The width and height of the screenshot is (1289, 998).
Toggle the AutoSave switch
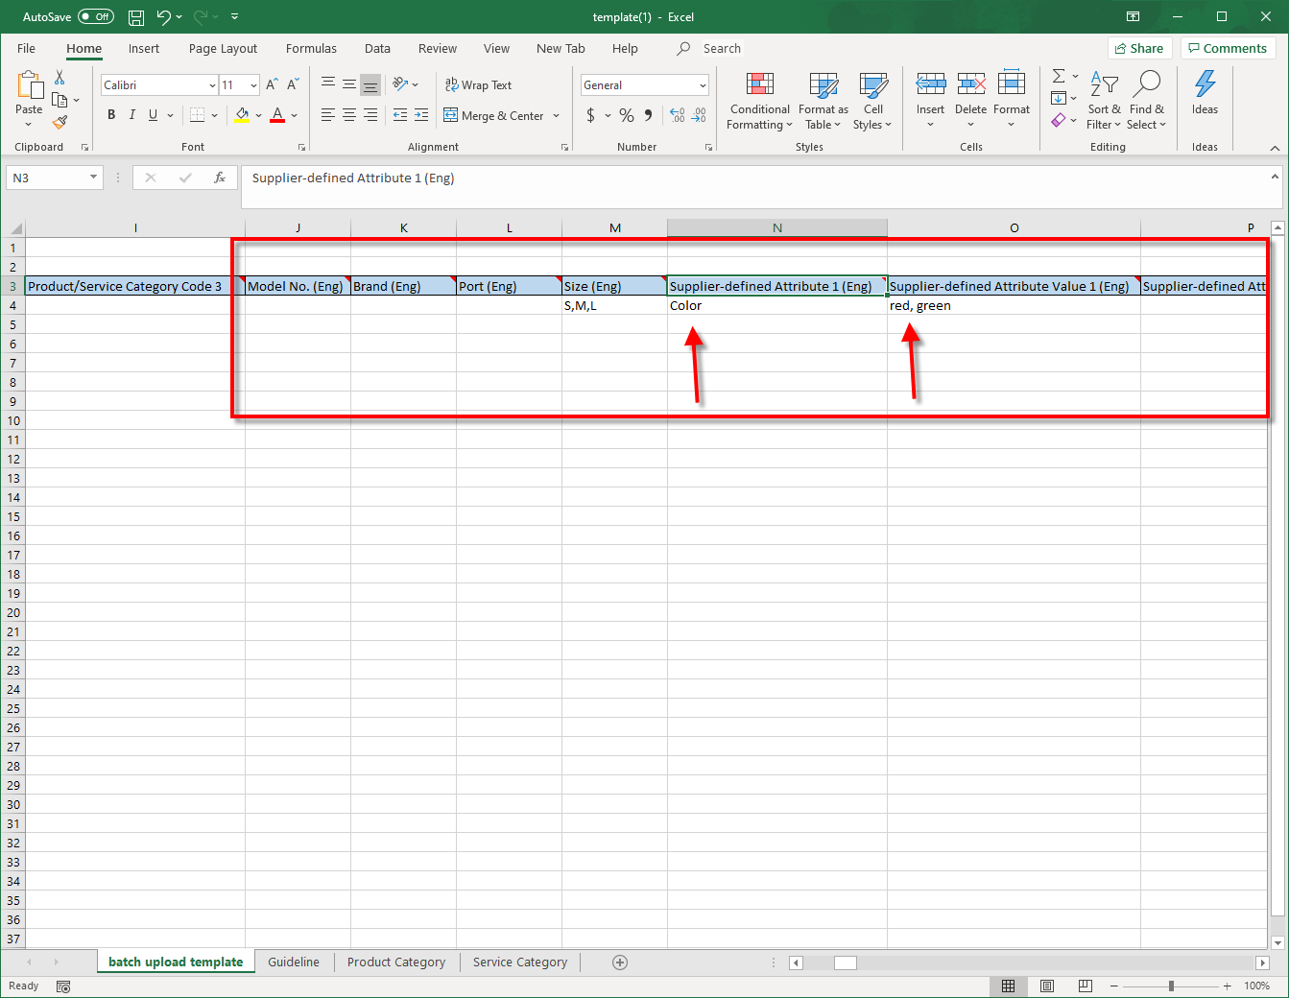95,17
